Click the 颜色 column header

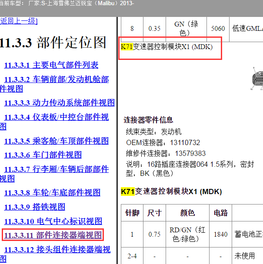[x=187, y=213]
